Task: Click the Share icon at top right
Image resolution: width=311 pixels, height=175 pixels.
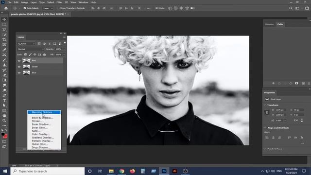Action: [x=307, y=8]
